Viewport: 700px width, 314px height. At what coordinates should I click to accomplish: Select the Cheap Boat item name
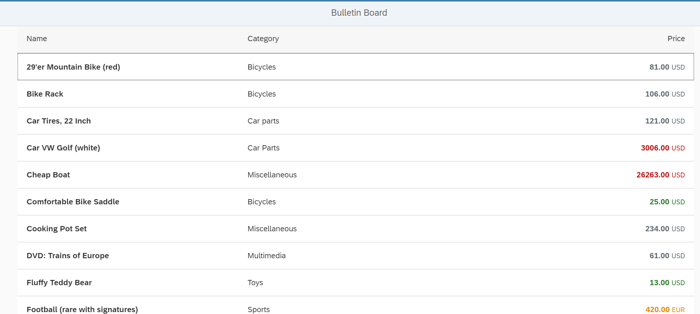(48, 175)
